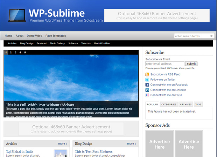This screenshot has width=217, height=157.
Task: Select slide 2 in featured slider
Action: coord(11,52)
